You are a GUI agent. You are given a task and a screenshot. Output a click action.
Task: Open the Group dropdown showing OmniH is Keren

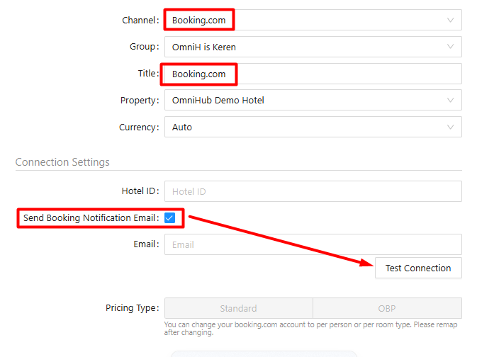(313, 47)
